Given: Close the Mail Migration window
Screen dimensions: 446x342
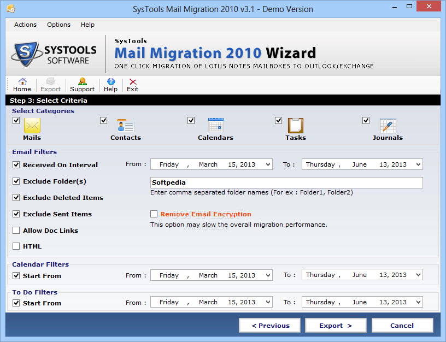Looking at the screenshot, I should [x=429, y=6].
